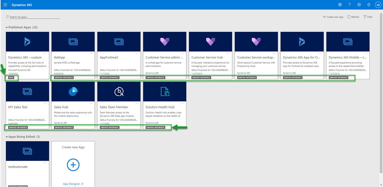The height and width of the screenshot is (187, 383).
Task: Click the circled plus icon in the header
Action: 359,4
